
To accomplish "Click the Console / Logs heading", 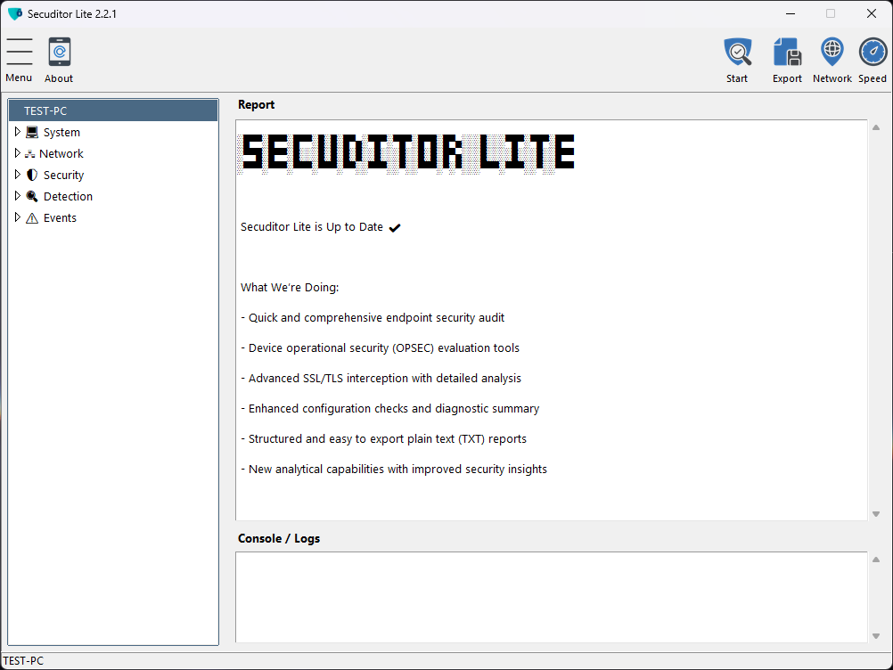I will click(279, 538).
